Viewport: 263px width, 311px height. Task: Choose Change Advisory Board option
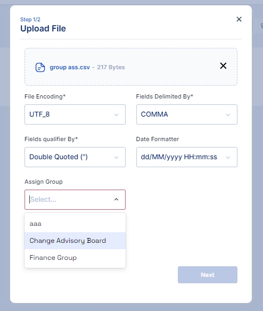tap(75, 241)
